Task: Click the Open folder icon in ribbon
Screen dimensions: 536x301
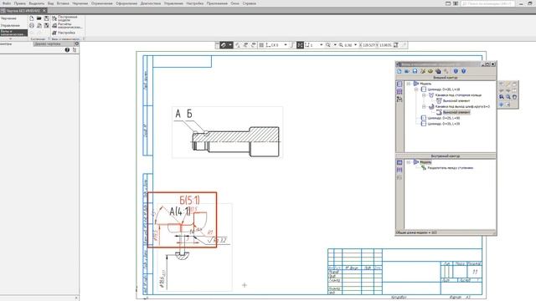Action: 39,18
